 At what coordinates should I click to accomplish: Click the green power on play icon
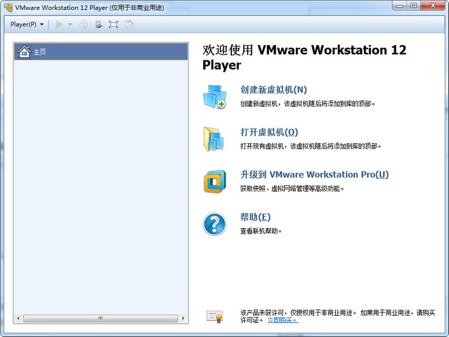coord(59,25)
